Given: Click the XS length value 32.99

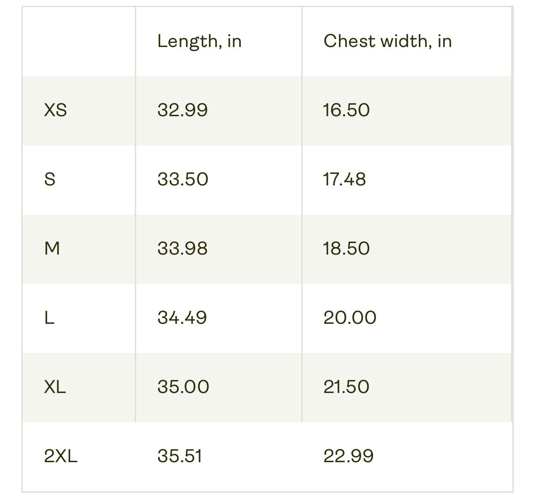Looking at the screenshot, I should [182, 110].
